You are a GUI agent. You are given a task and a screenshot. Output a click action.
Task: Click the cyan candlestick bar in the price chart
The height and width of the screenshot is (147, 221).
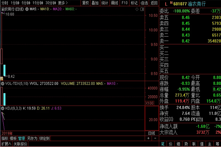(x=4, y=70)
